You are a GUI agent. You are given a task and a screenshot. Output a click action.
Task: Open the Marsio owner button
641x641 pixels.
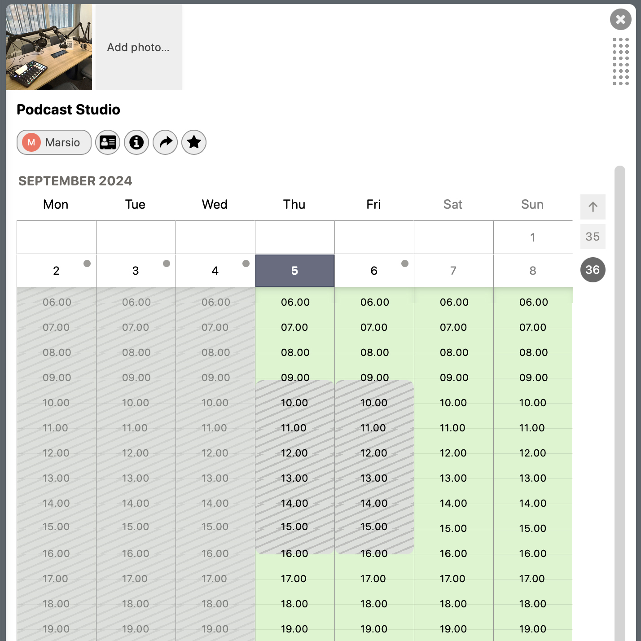click(x=54, y=142)
